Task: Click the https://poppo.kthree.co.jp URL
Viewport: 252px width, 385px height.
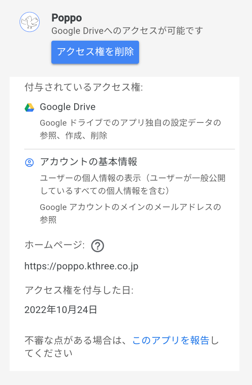Action: tap(81, 266)
